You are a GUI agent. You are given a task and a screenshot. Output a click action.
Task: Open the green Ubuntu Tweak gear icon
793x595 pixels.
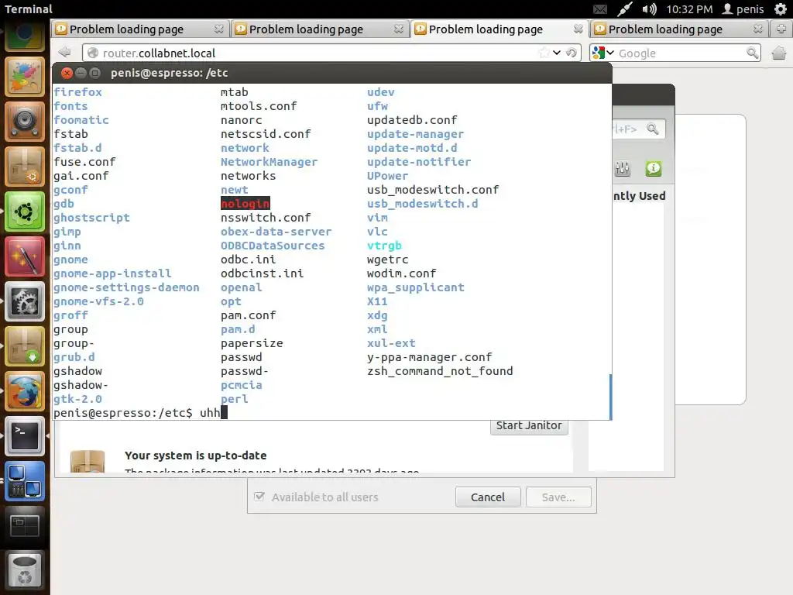24,211
